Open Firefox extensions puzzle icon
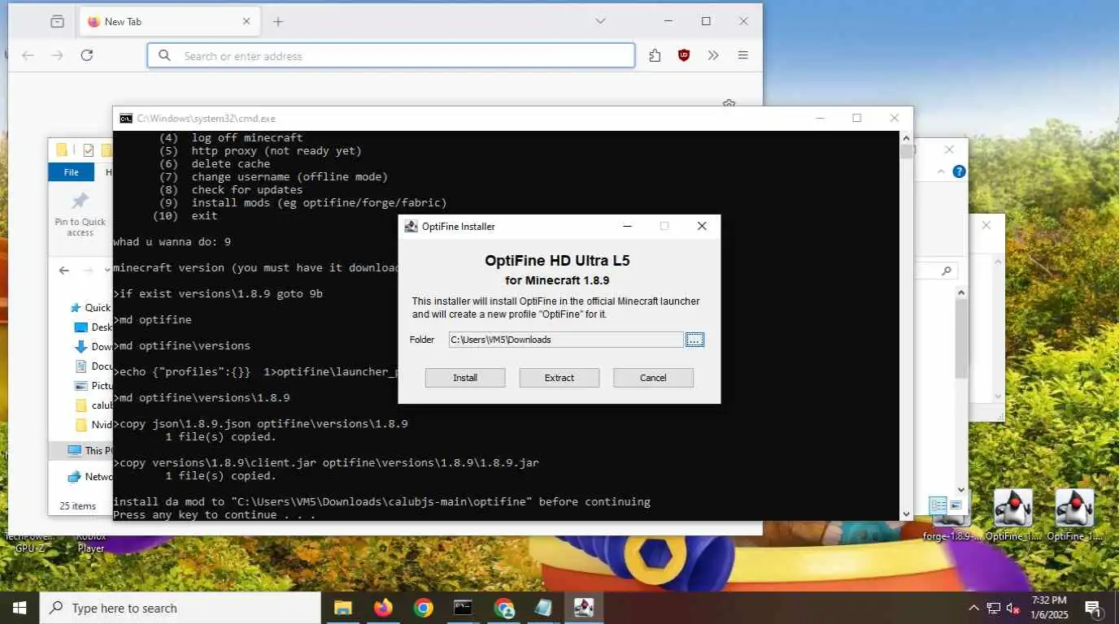The height and width of the screenshot is (624, 1119). (x=655, y=55)
